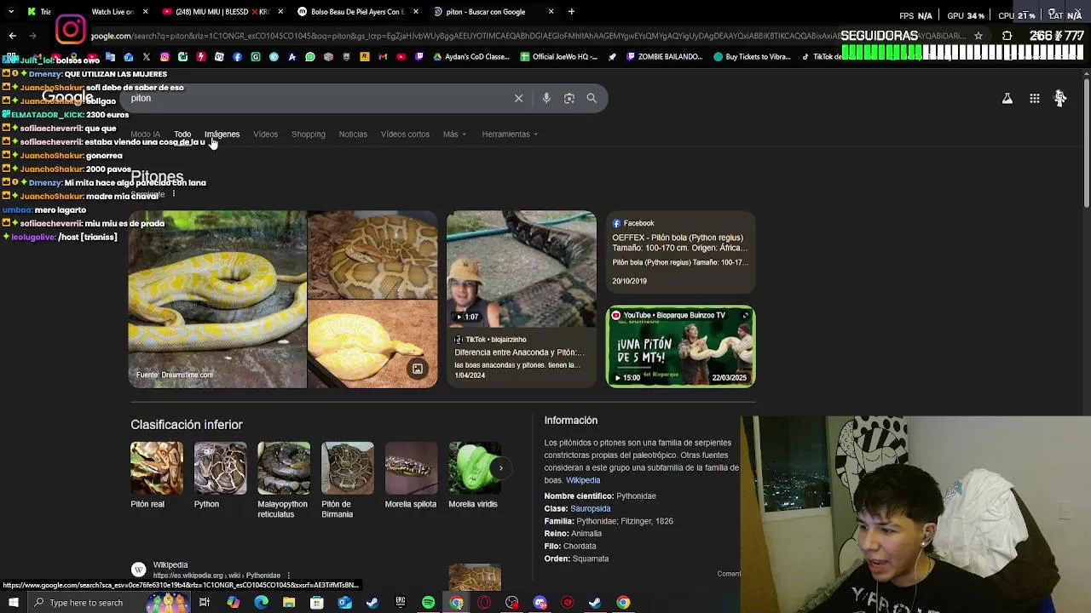Open the Twitch bookmark icon
The image size is (1091, 613).
pos(419,57)
